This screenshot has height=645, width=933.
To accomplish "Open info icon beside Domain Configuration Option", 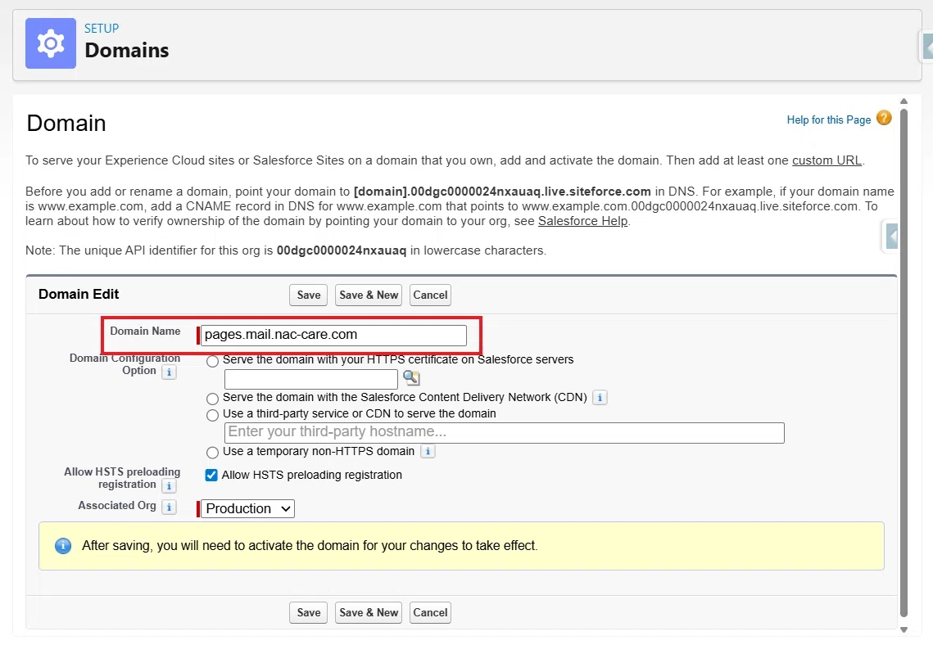I will [x=169, y=372].
